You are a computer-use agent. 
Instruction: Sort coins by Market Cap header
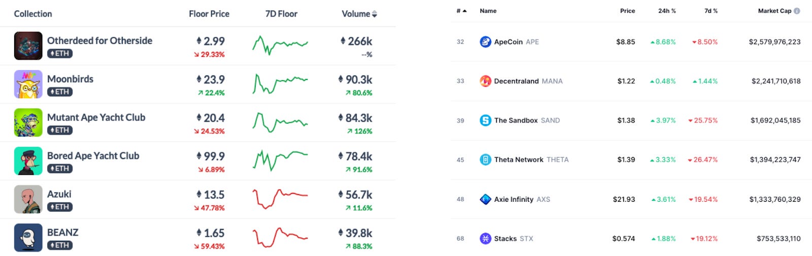click(774, 11)
